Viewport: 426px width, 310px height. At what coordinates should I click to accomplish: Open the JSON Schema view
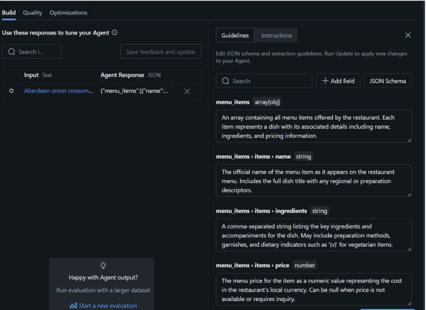[x=388, y=81]
